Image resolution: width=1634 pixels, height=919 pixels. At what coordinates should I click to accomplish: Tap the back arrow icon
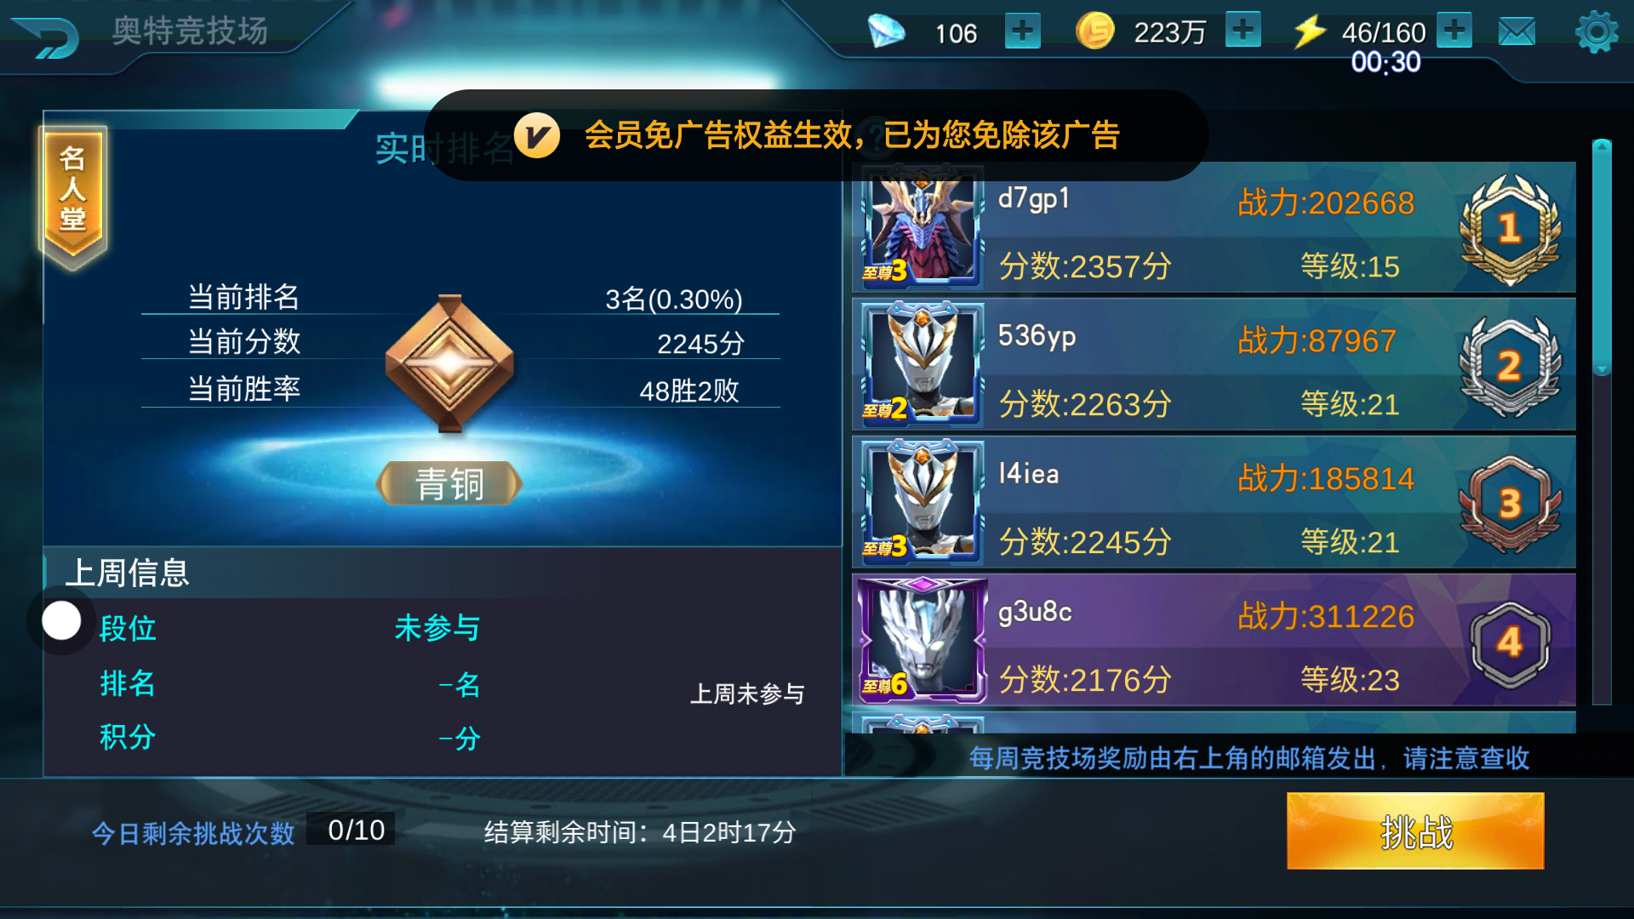46,36
